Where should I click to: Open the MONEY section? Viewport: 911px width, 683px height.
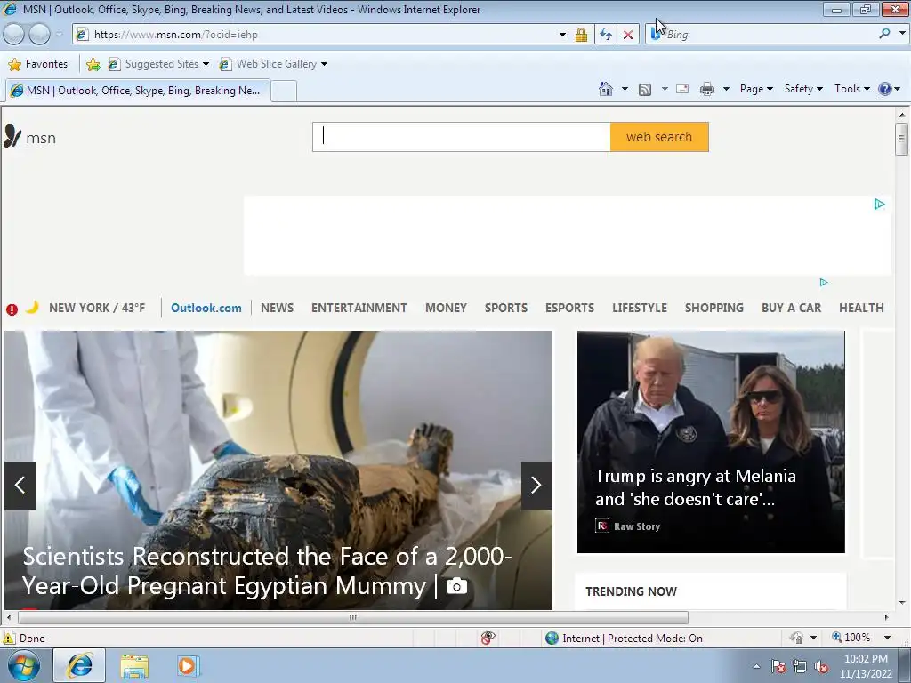tap(447, 308)
